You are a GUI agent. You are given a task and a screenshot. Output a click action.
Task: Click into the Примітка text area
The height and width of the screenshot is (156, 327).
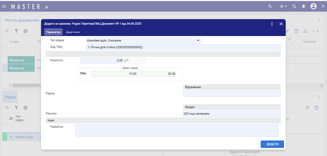[x=177, y=130]
